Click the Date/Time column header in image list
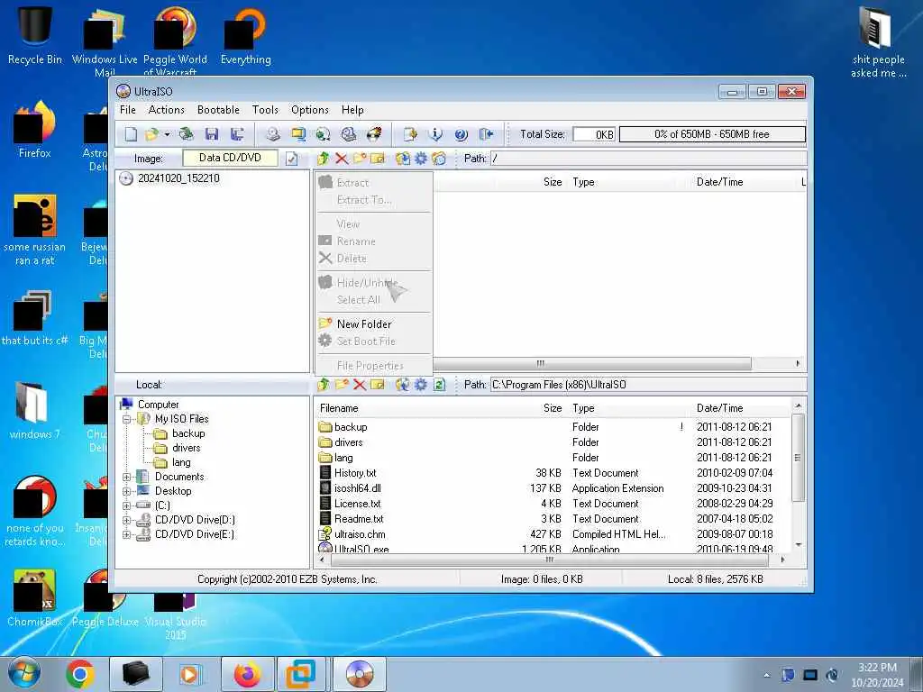 tap(719, 182)
